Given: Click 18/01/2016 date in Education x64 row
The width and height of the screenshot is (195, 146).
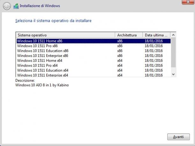Looking at the screenshot, I should tap(154, 70).
